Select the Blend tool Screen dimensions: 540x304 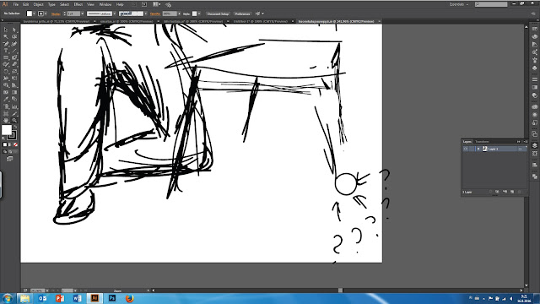click(14, 100)
